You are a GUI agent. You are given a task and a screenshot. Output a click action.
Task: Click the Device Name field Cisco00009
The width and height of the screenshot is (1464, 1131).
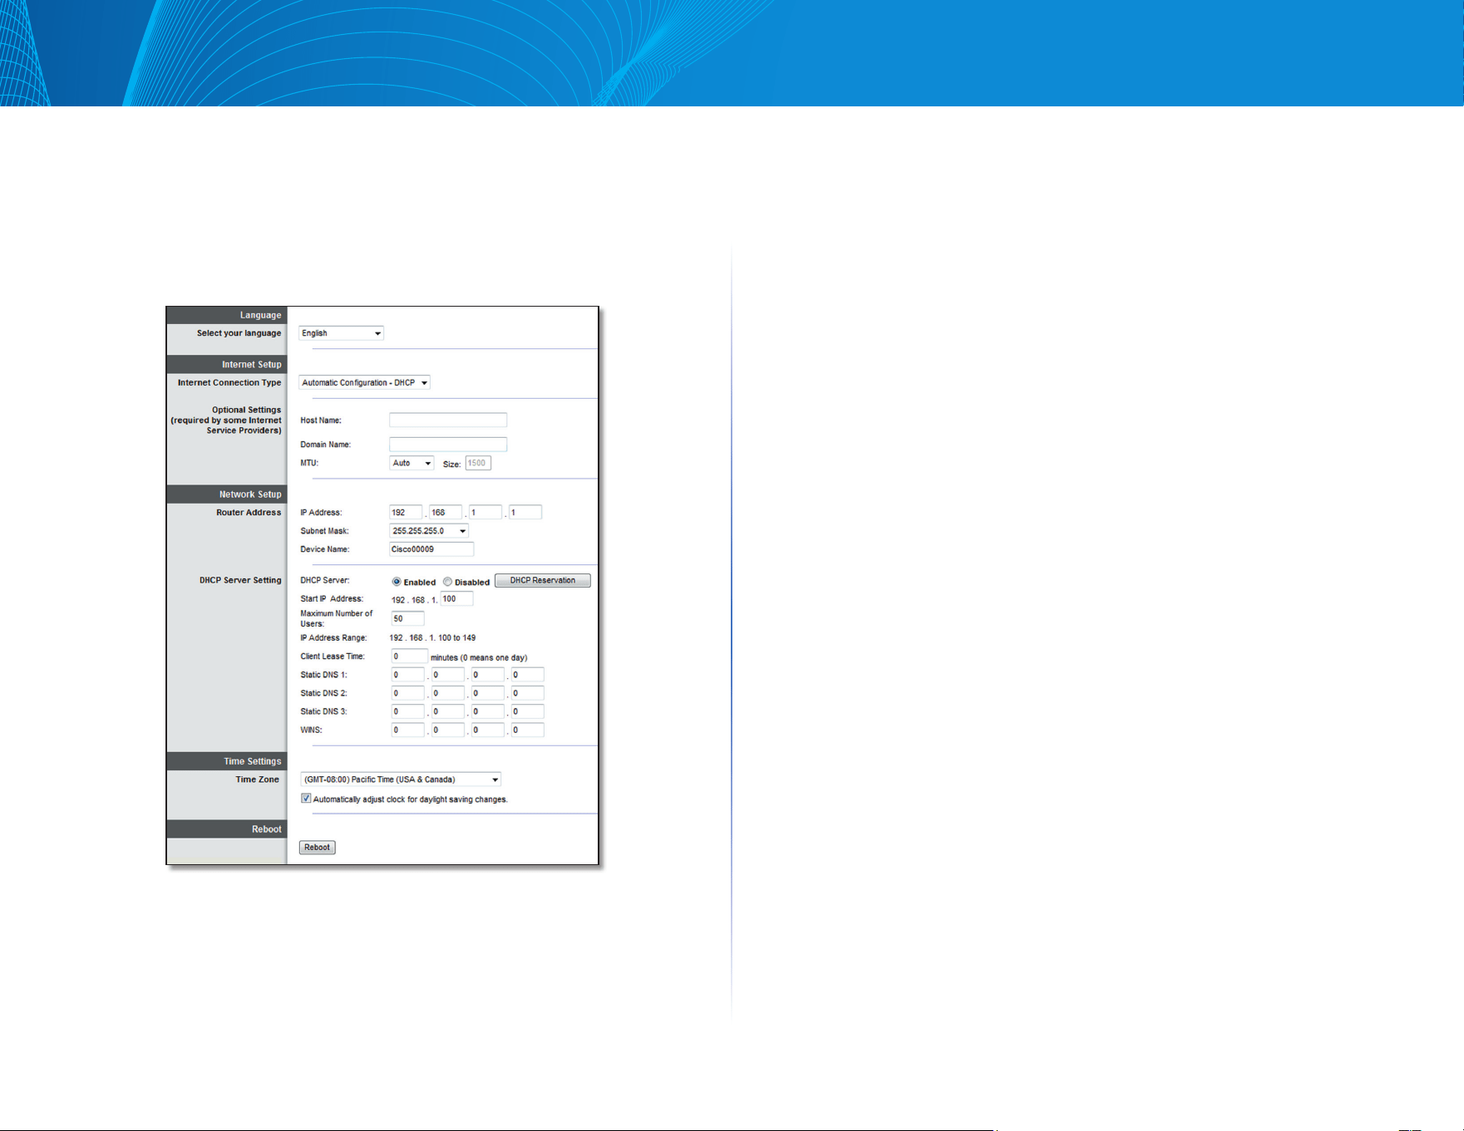click(x=431, y=549)
